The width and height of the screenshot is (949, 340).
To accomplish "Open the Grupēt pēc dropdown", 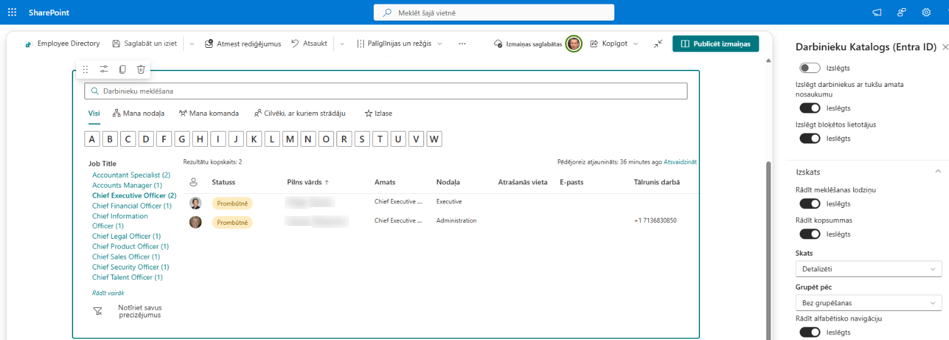I will pyautogui.click(x=868, y=303).
